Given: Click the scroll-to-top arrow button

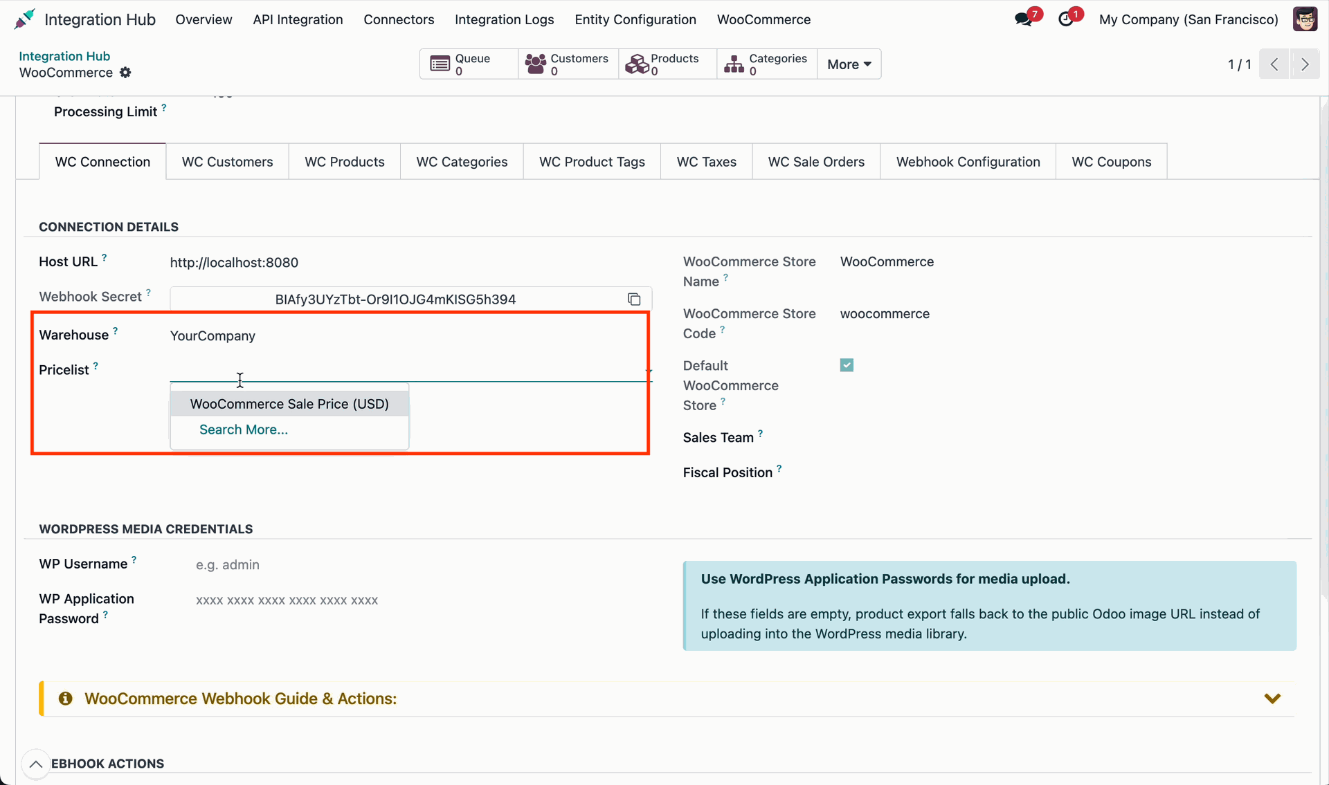Looking at the screenshot, I should [36, 764].
